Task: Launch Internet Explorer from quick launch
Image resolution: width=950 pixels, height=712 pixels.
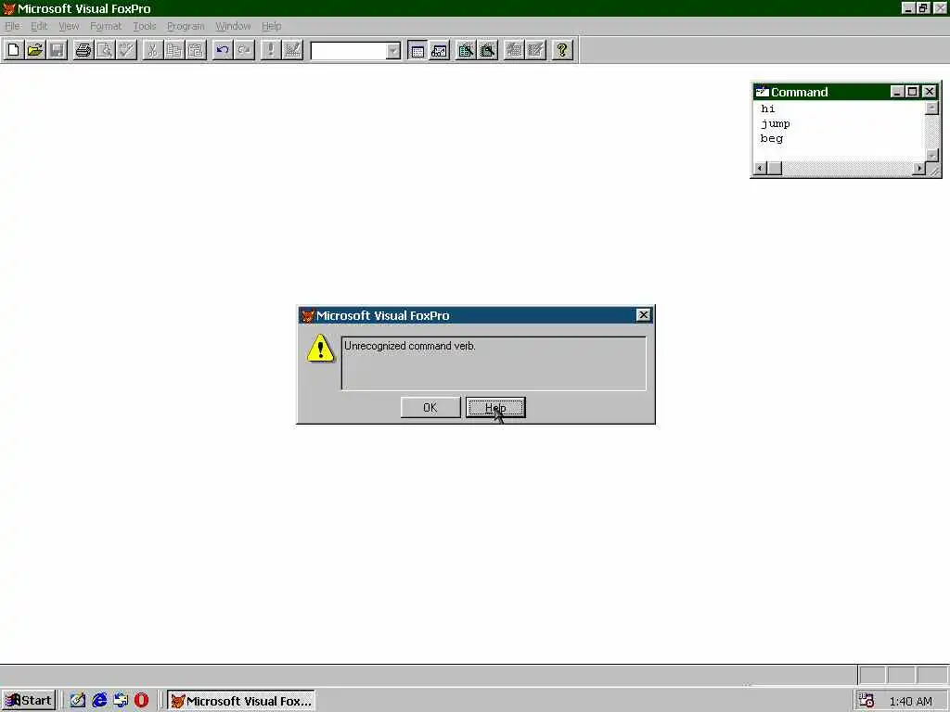Action: (x=99, y=701)
